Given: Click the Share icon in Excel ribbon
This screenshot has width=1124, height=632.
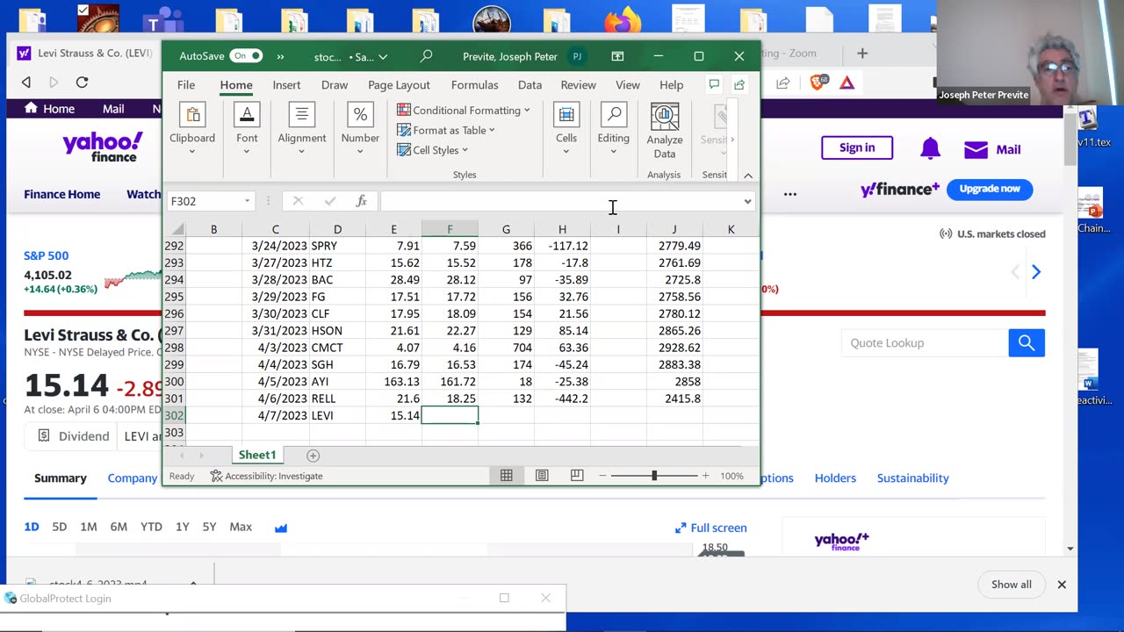Looking at the screenshot, I should point(739,84).
